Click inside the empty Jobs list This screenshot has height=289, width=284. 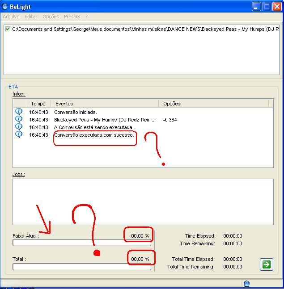[143, 202]
